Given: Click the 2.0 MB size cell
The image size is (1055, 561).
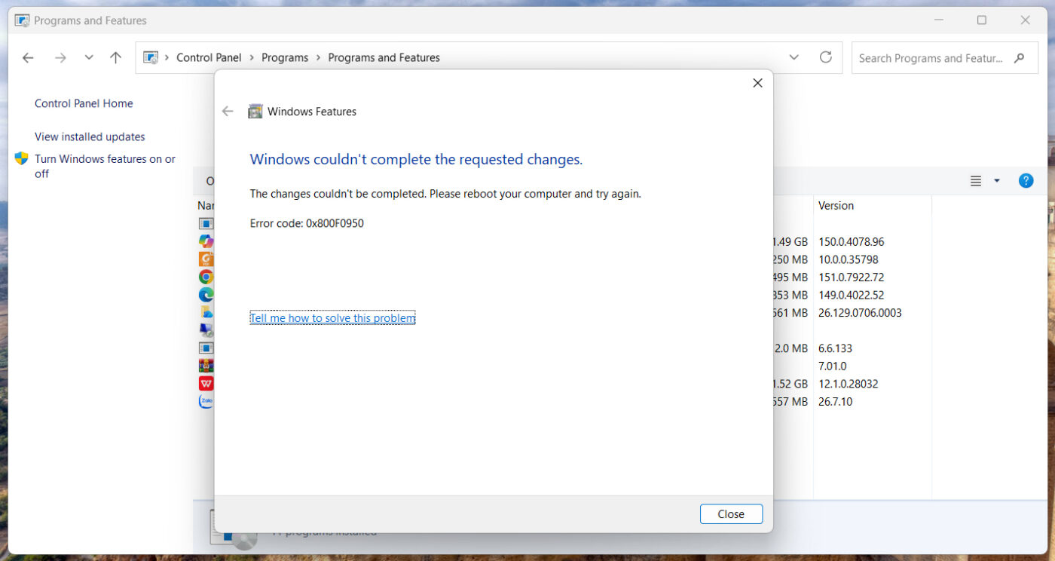Looking at the screenshot, I should click(790, 348).
